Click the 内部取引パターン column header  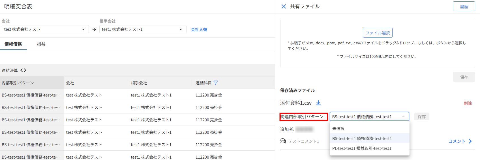click(18, 83)
